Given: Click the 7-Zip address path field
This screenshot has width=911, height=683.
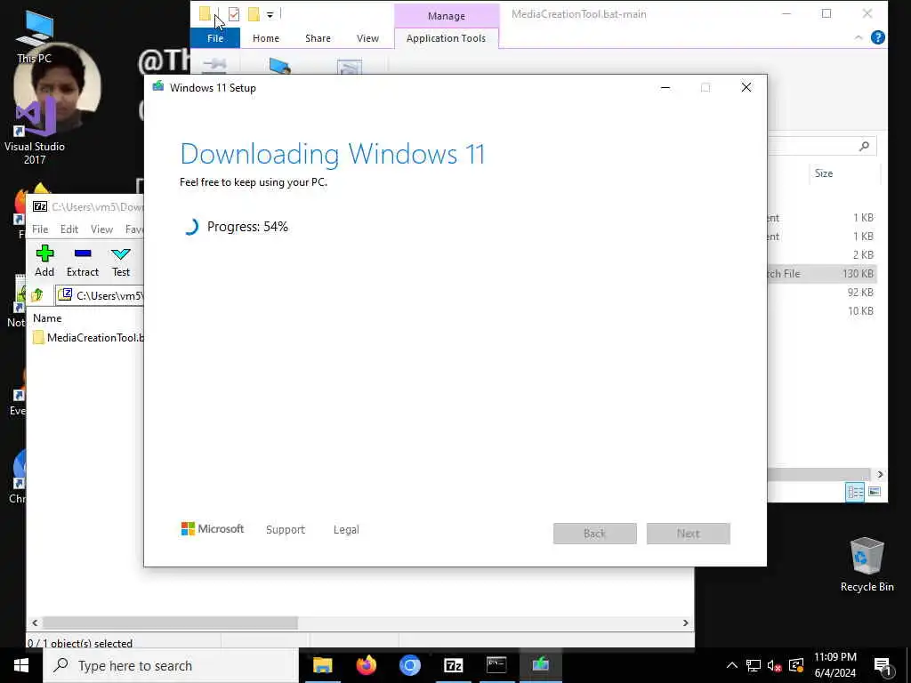Looking at the screenshot, I should (100, 295).
